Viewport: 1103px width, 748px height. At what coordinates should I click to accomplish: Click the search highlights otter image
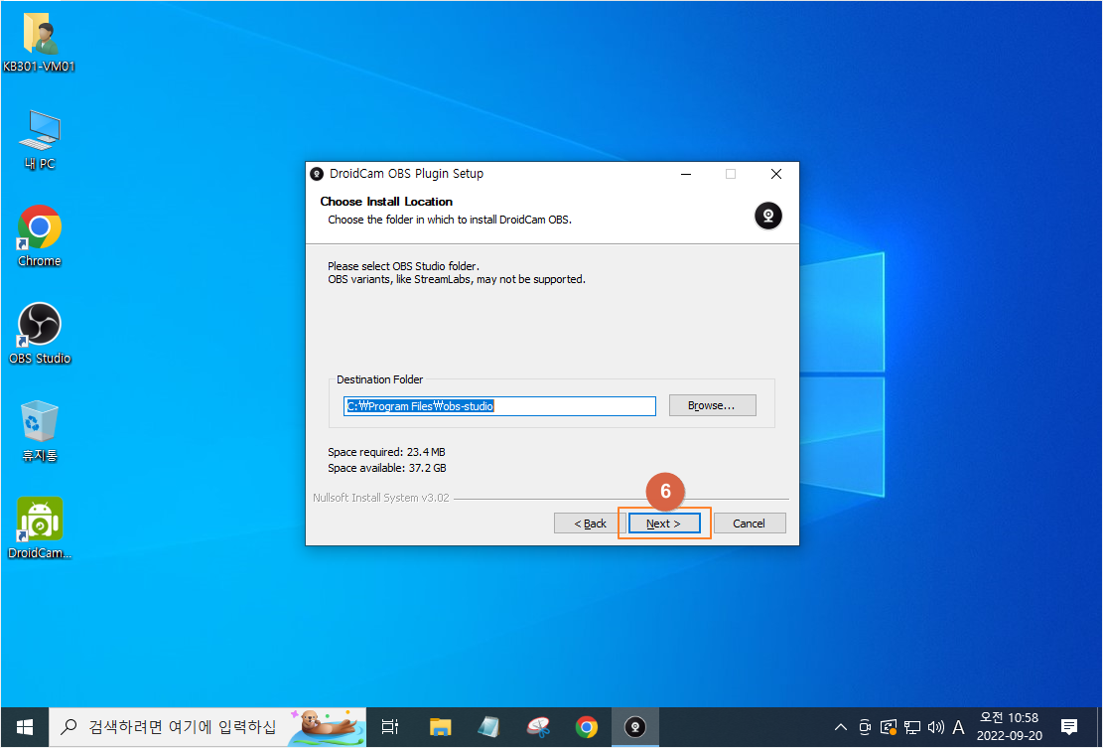tap(327, 727)
